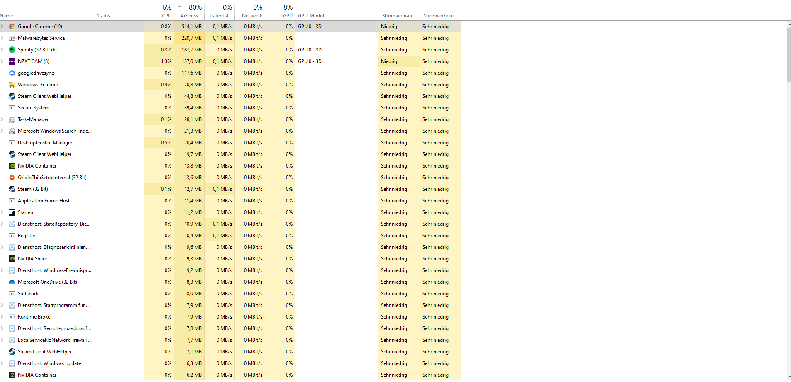The height and width of the screenshot is (382, 791).
Task: Click the Microsoft OneDrive cloud icon
Action: (x=12, y=282)
